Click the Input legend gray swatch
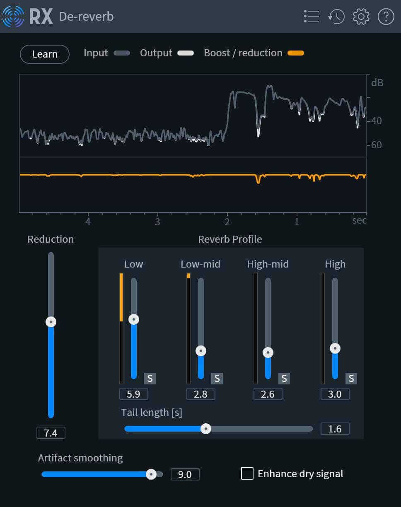Viewport: 401px width, 507px height. (x=122, y=53)
